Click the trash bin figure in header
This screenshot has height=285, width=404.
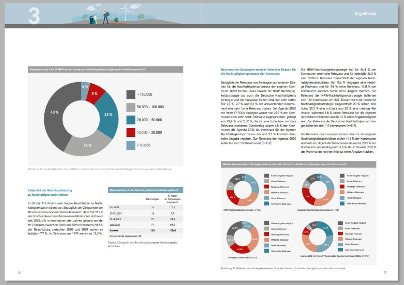point(91,19)
